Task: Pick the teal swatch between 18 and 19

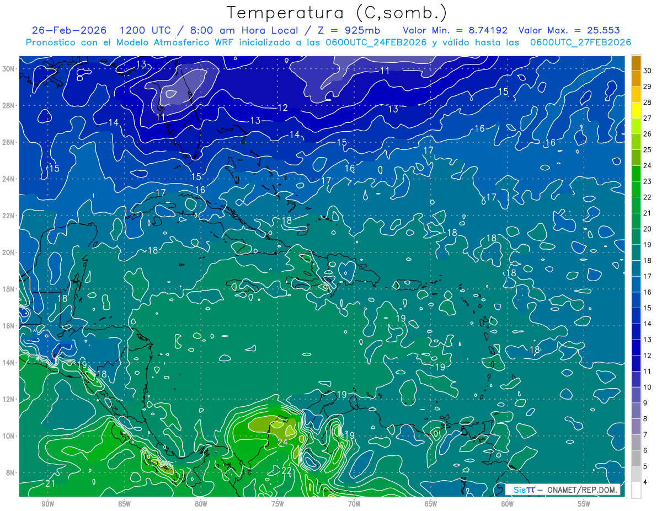Action: [636, 253]
